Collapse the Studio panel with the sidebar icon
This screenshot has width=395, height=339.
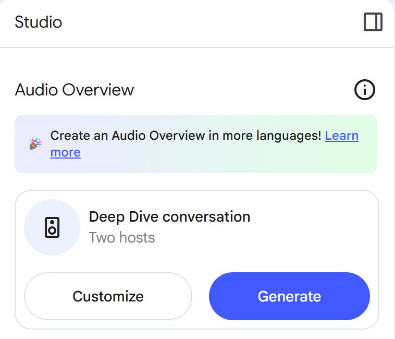(x=373, y=22)
